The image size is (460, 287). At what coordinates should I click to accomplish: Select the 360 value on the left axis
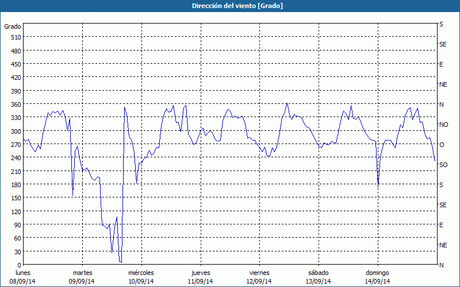click(x=16, y=104)
